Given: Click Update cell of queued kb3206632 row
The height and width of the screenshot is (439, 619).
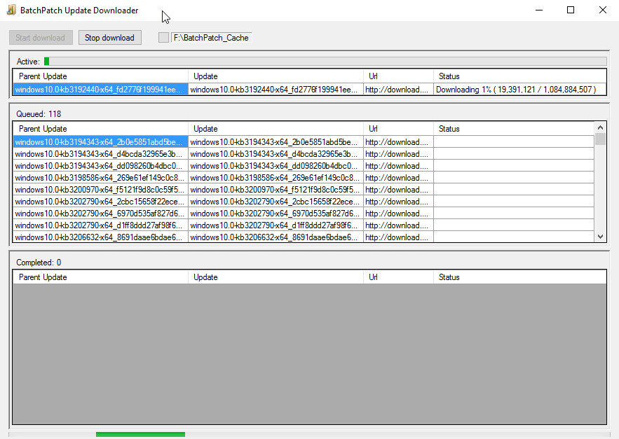Looking at the screenshot, I should click(x=276, y=237).
